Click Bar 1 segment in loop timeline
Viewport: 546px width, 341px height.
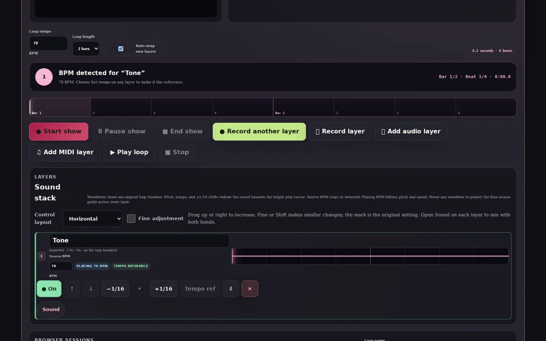[x=60, y=107]
